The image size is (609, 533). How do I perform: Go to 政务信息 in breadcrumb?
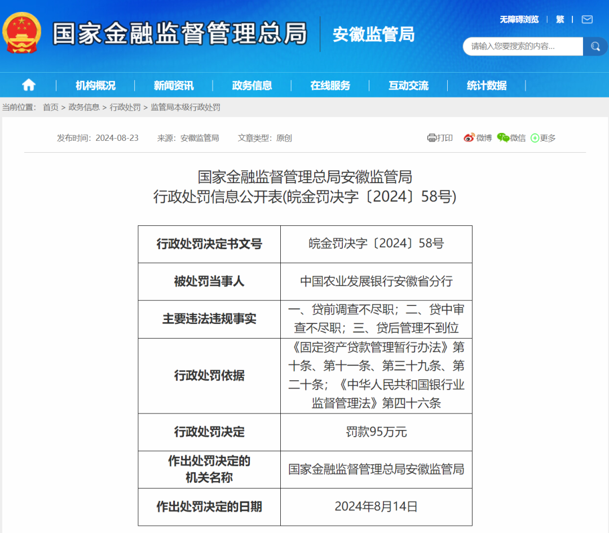pos(84,107)
